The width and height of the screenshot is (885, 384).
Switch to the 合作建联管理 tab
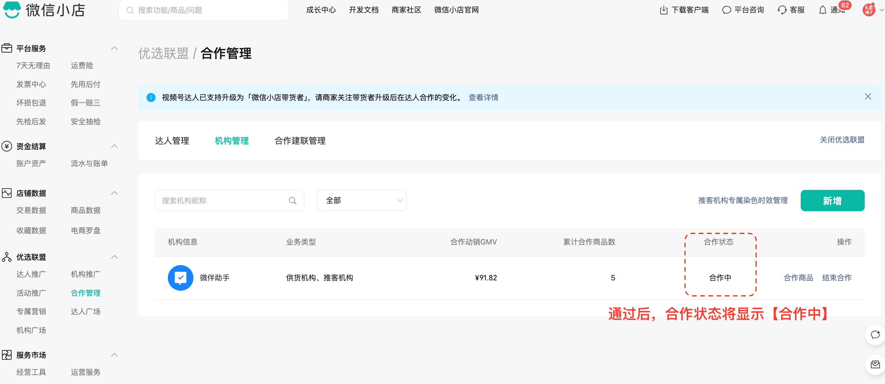click(x=300, y=141)
